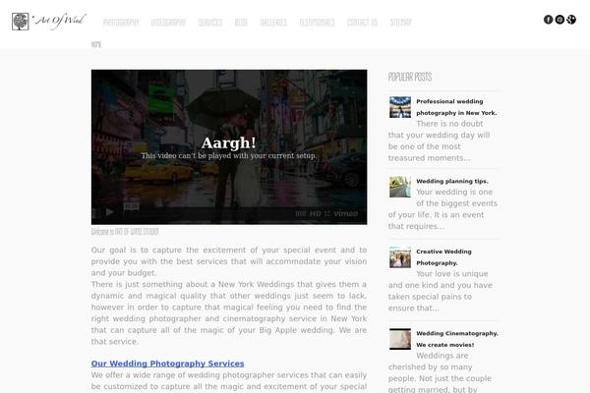Click the Wedding planning tips thumbnail

coord(400,187)
